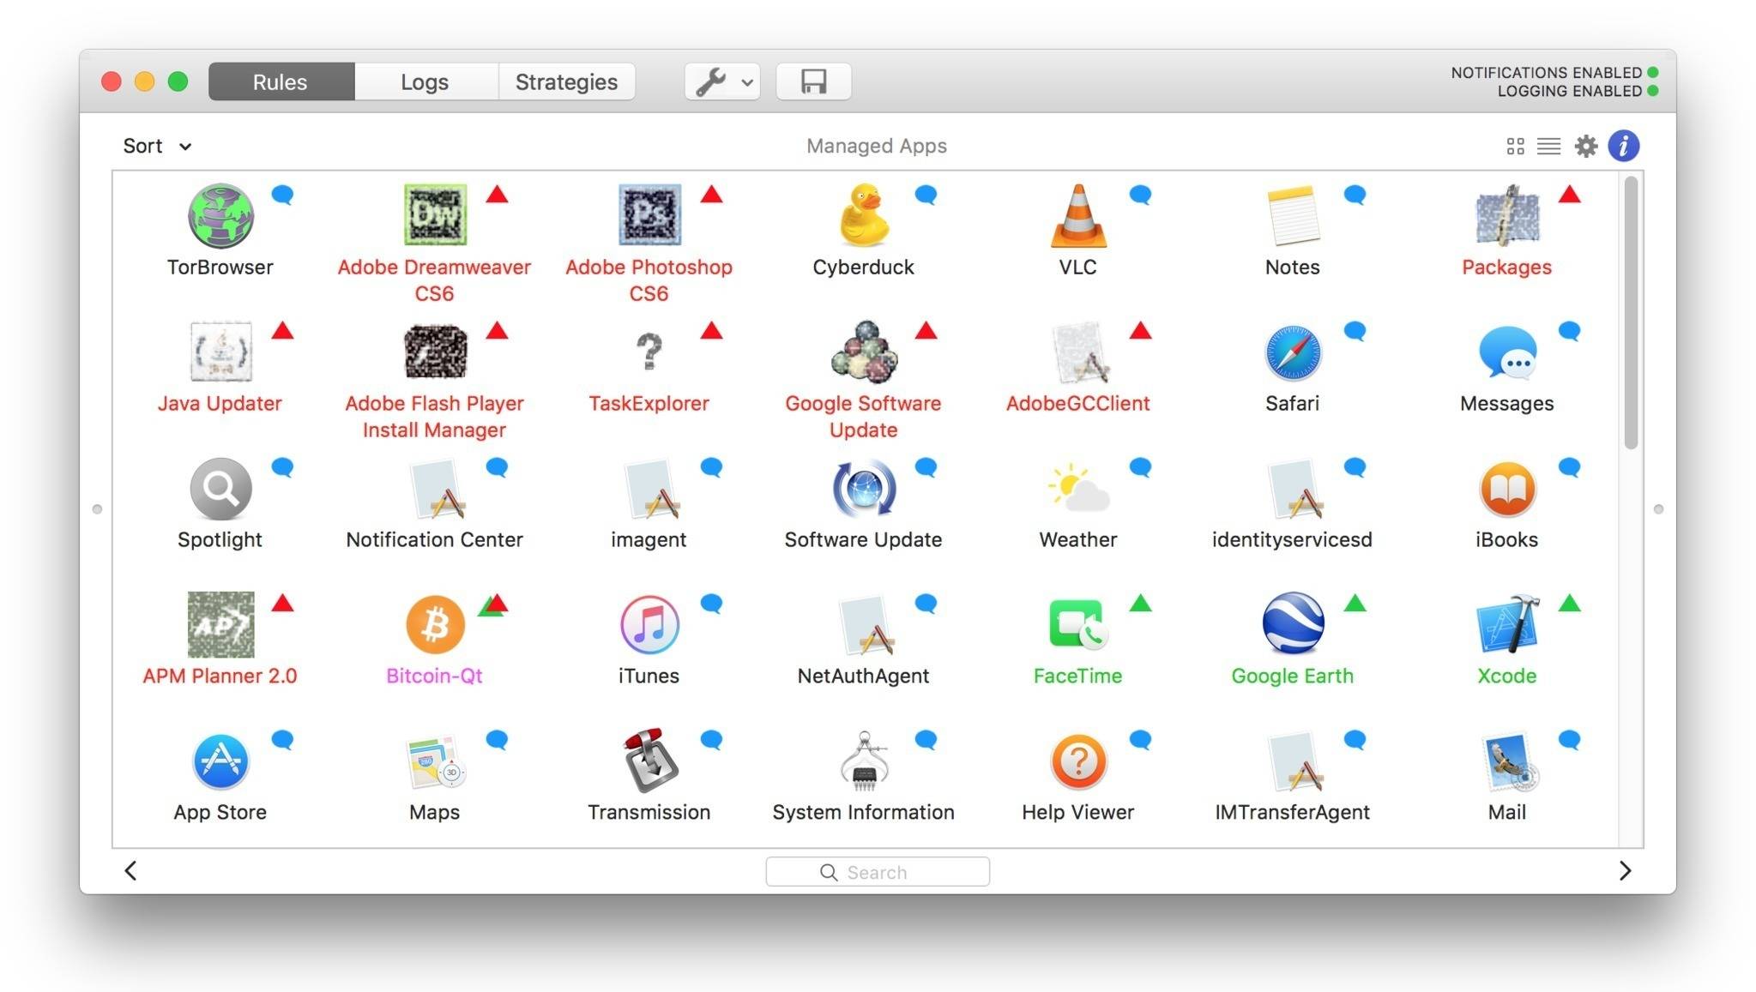
Task: Switch to grid view mode
Action: (1516, 147)
